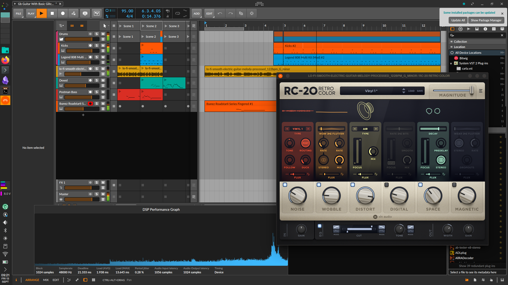The height and width of the screenshot is (285, 508).
Task: Open the track view options dropdown
Action: [x=61, y=26]
